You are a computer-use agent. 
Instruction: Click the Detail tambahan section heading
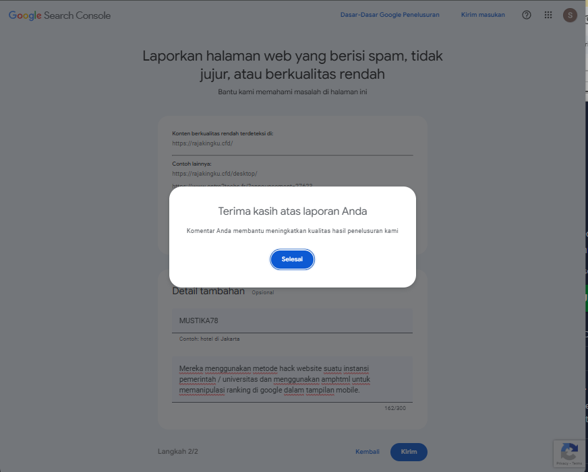coord(208,291)
